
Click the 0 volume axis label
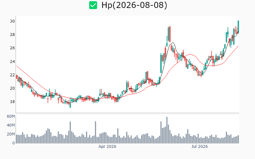coord(14,143)
